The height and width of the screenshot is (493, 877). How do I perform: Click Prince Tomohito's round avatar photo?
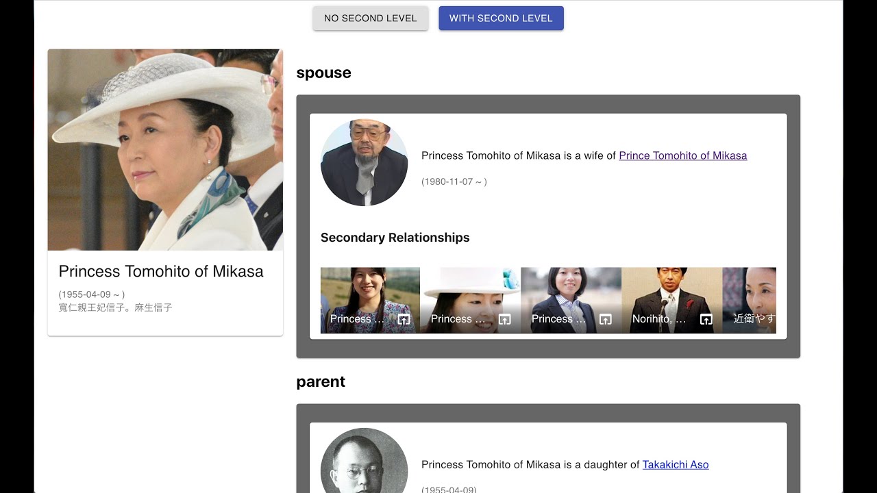(364, 162)
